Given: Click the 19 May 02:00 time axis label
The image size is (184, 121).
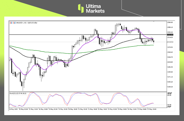Looking at the screenshot, I should [x=53, y=109].
